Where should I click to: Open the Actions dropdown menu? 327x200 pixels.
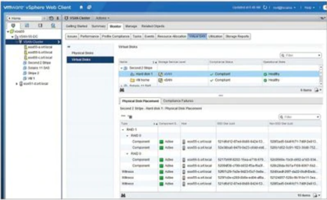click(x=102, y=18)
